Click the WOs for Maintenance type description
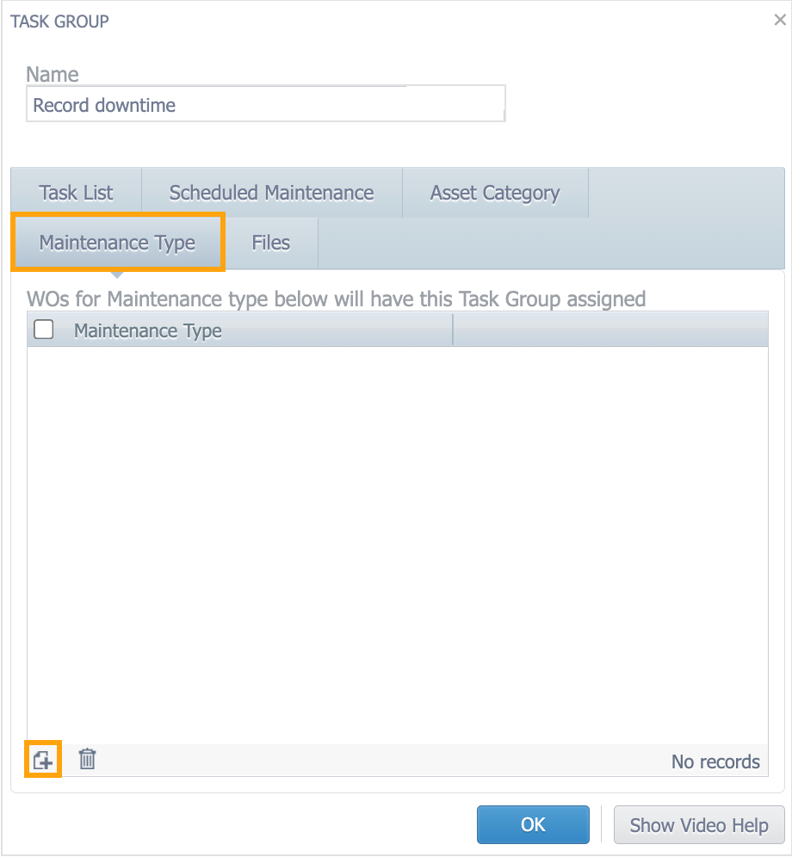Screen dimensions: 792x857 point(336,299)
